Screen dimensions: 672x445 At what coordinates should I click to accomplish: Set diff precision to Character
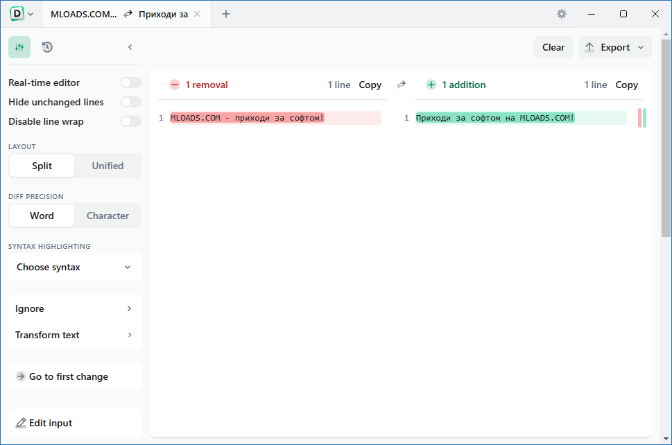107,216
